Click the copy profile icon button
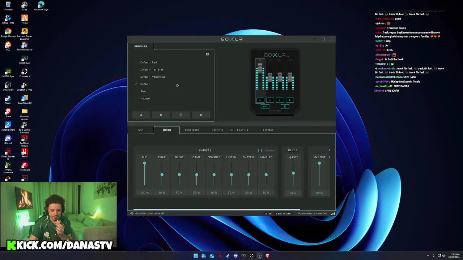 181,115
